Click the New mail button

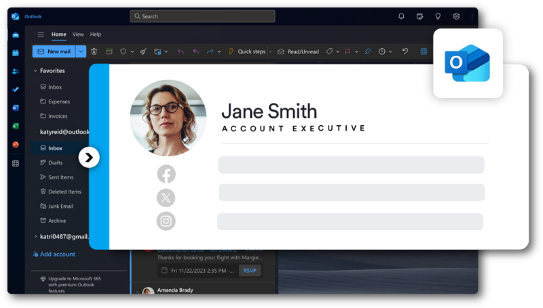(x=54, y=51)
